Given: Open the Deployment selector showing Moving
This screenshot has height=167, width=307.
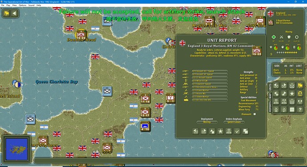Looking at the screenshot, I should tap(207, 122).
